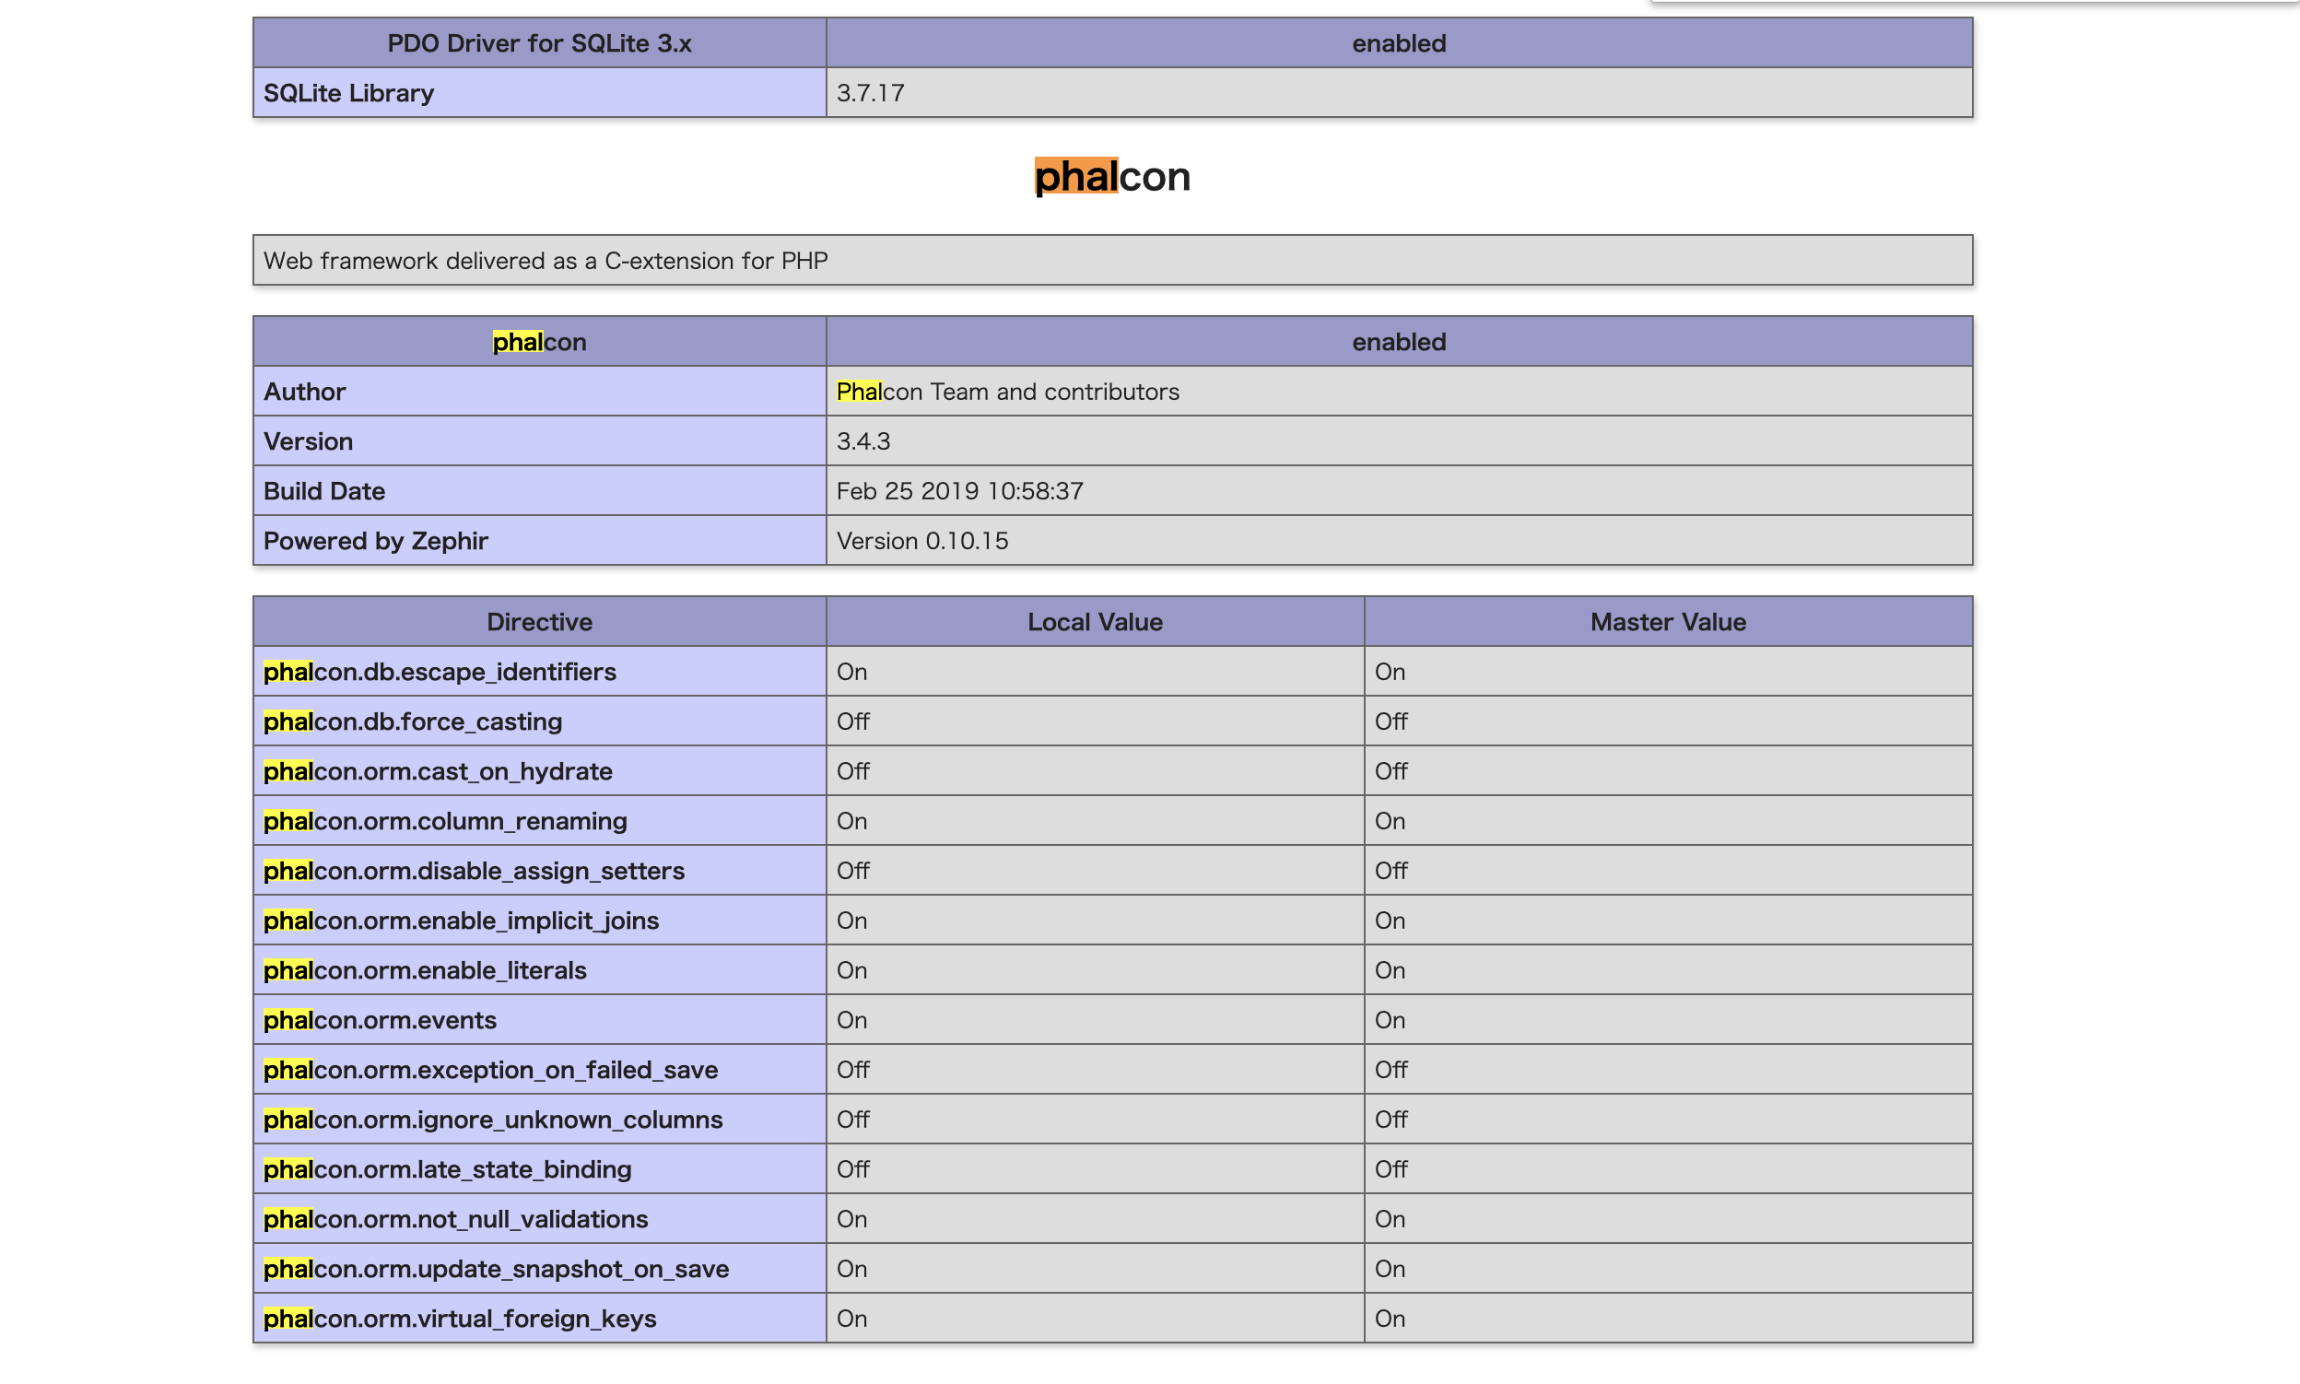
Task: Click local value 'Off' for late_state_binding
Action: coord(852,1168)
